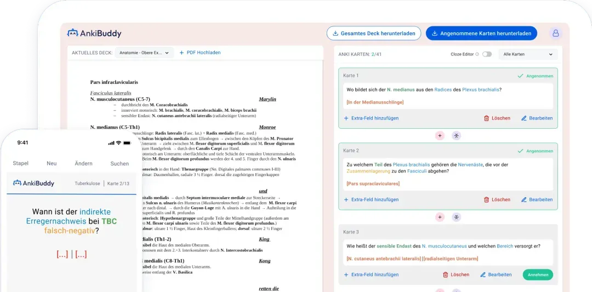
Task: Click the Karte 3 question text field
Action: tap(448, 252)
